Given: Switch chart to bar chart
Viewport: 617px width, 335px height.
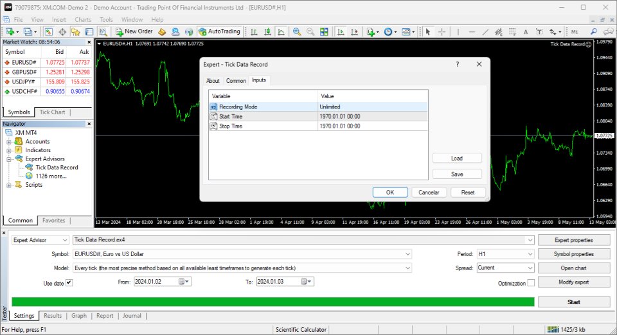Looking at the screenshot, I should [x=255, y=32].
